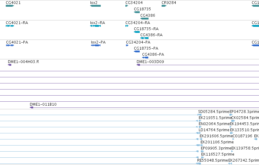Click the CG34204 gene label

tap(134, 3)
